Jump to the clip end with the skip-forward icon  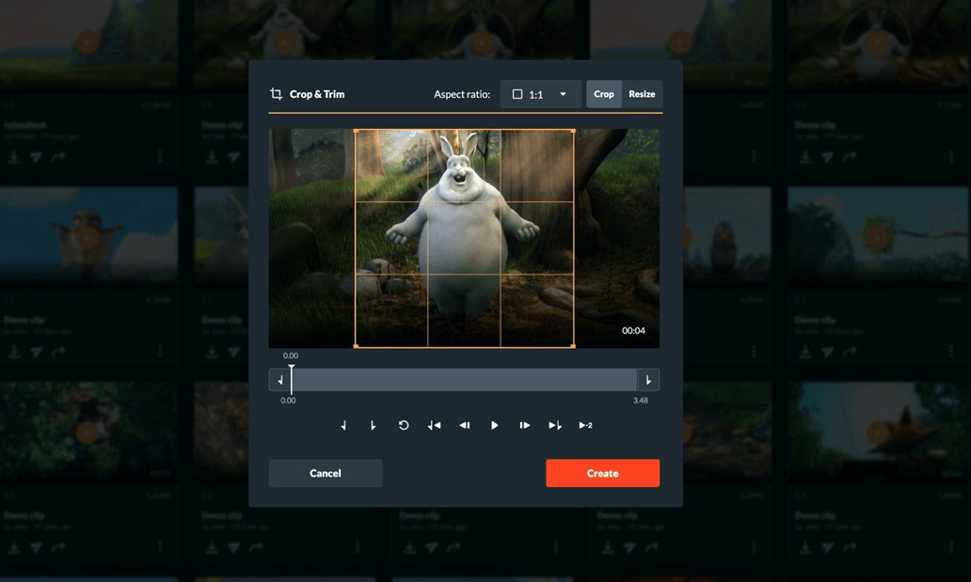click(x=554, y=425)
